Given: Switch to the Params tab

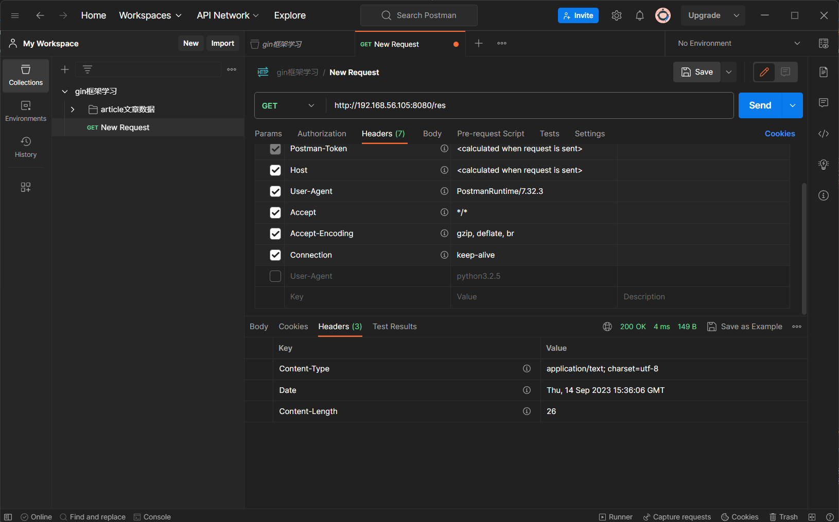Looking at the screenshot, I should (x=268, y=134).
